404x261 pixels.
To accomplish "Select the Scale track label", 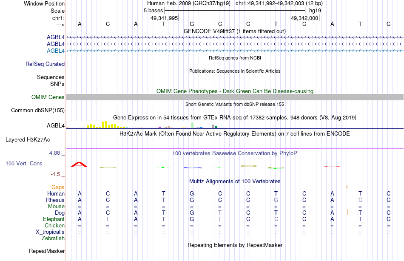I will coord(57,11).
